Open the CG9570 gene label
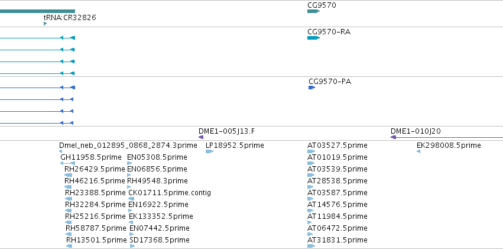503x249 pixels. tap(322, 5)
